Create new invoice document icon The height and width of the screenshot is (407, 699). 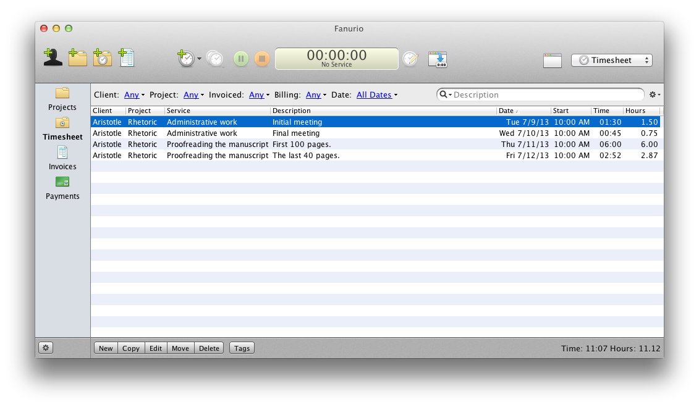tap(127, 58)
